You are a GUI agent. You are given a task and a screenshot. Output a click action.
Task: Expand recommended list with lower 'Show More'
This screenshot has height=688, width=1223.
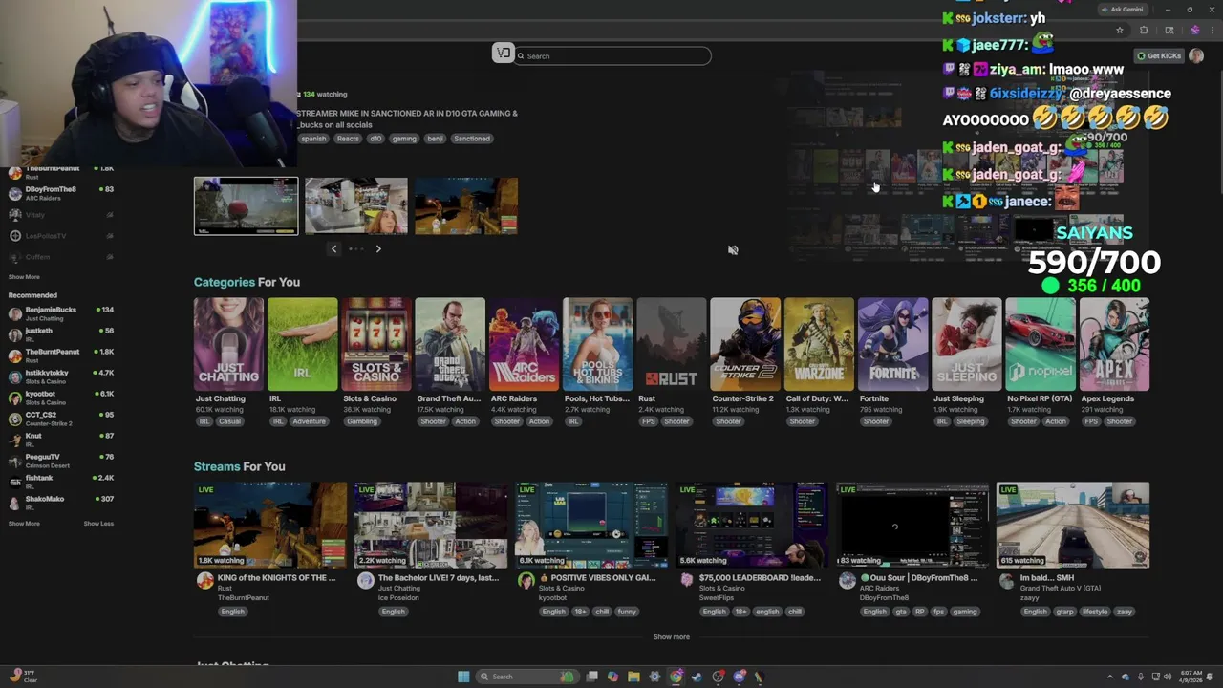(24, 524)
